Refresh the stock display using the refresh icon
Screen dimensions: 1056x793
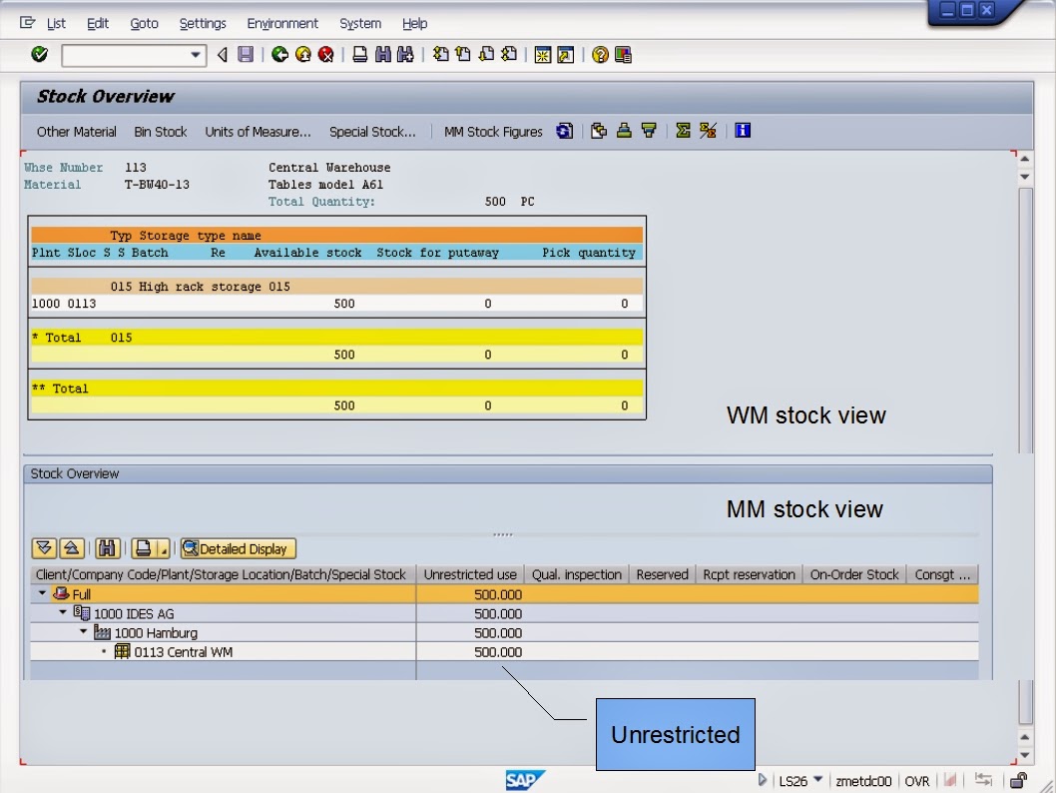click(565, 130)
